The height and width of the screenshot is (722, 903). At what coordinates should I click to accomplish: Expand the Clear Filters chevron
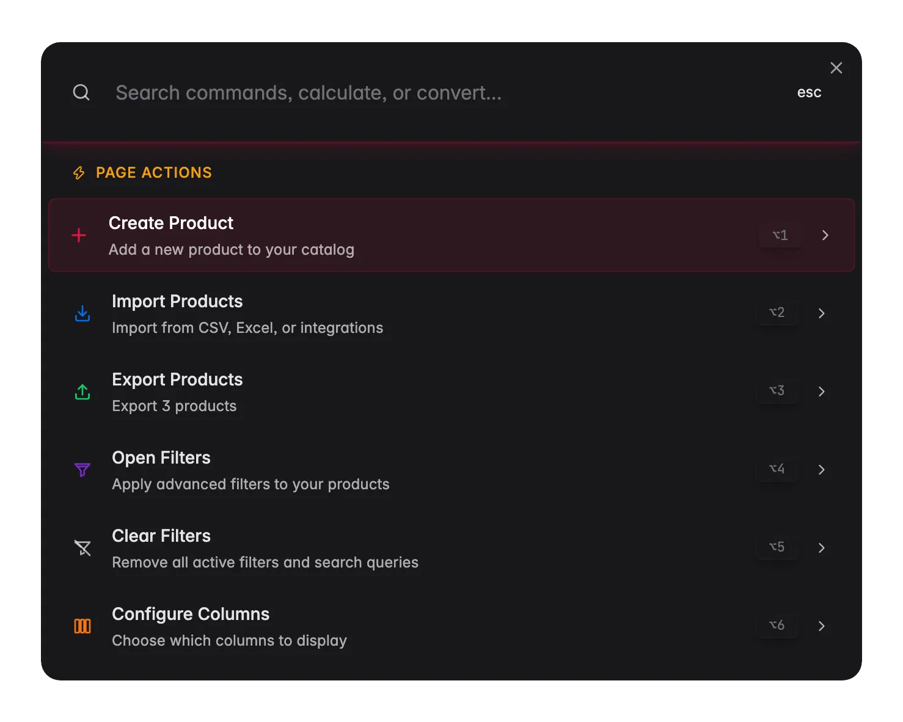[x=822, y=548]
